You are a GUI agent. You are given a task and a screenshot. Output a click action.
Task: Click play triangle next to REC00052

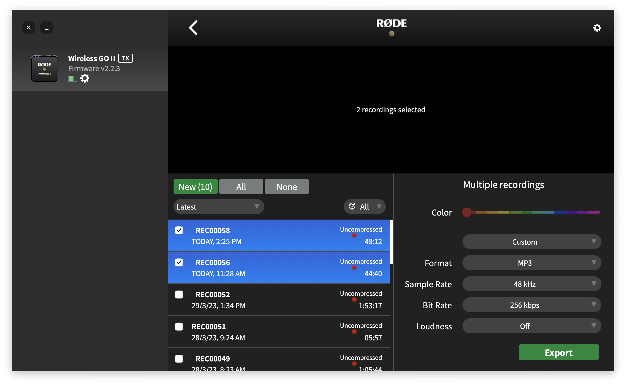191,293
